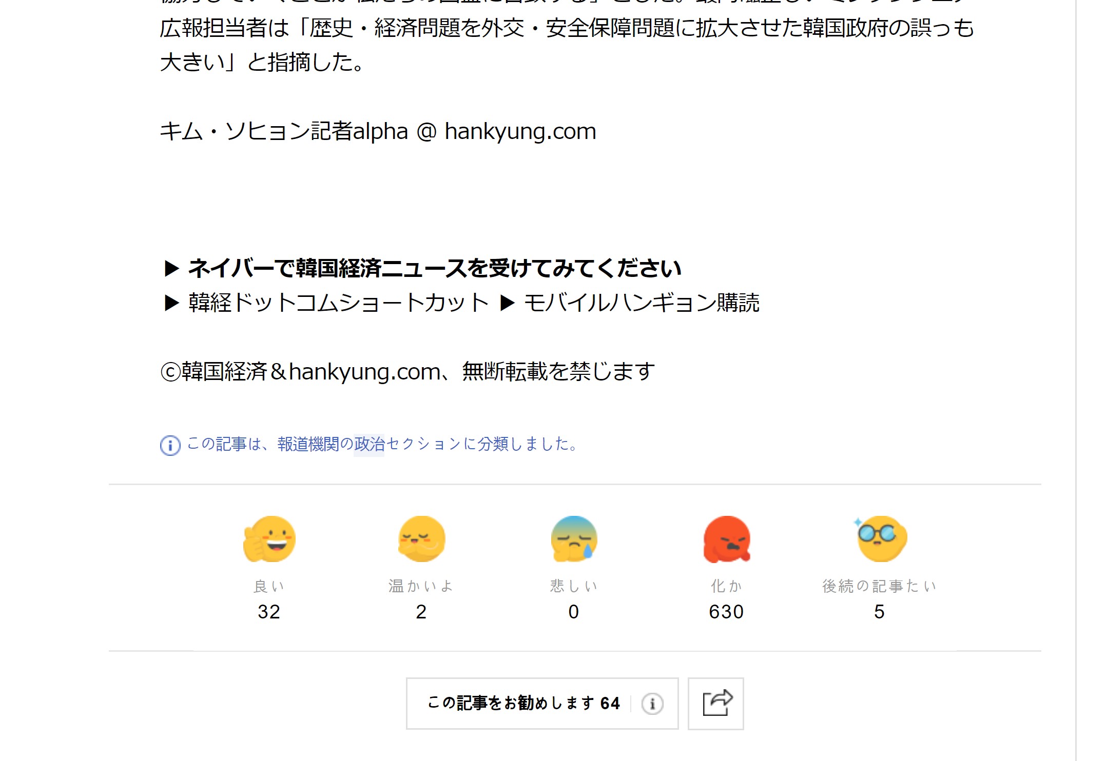
Task: Click the reporter hankyung.com email text
Action: (520, 131)
